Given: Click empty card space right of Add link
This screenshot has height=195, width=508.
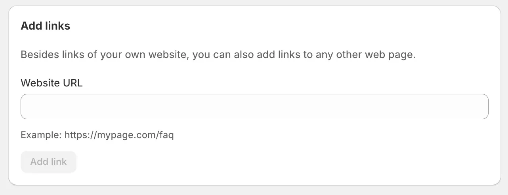Looking at the screenshot, I should point(277,162).
